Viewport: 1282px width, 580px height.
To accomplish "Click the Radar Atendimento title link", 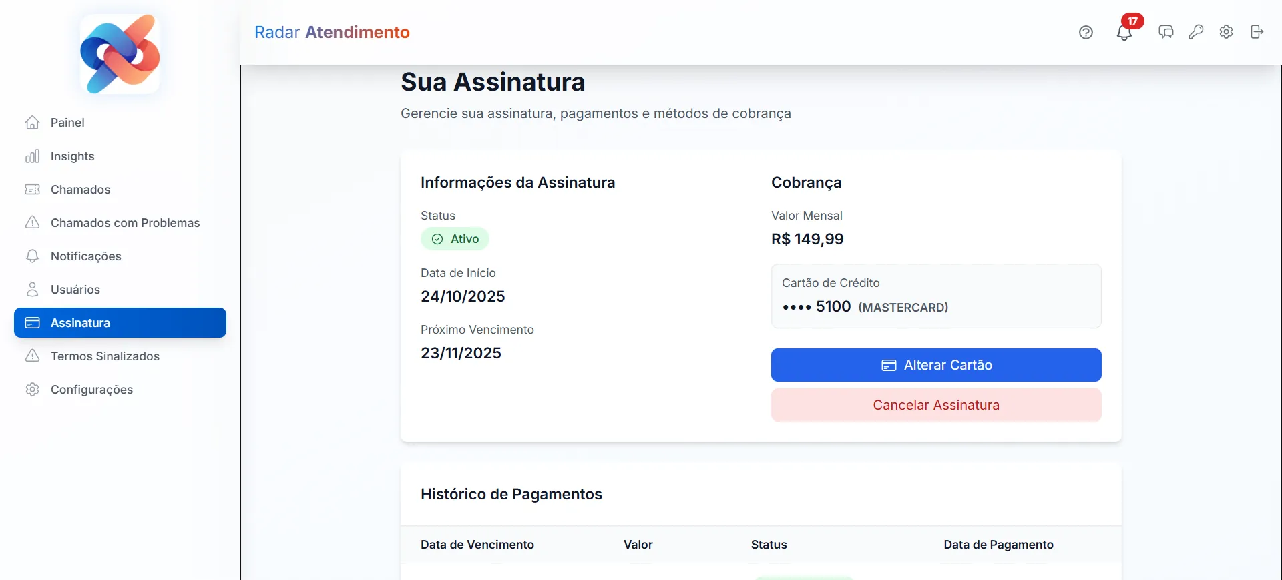I will coord(332,32).
